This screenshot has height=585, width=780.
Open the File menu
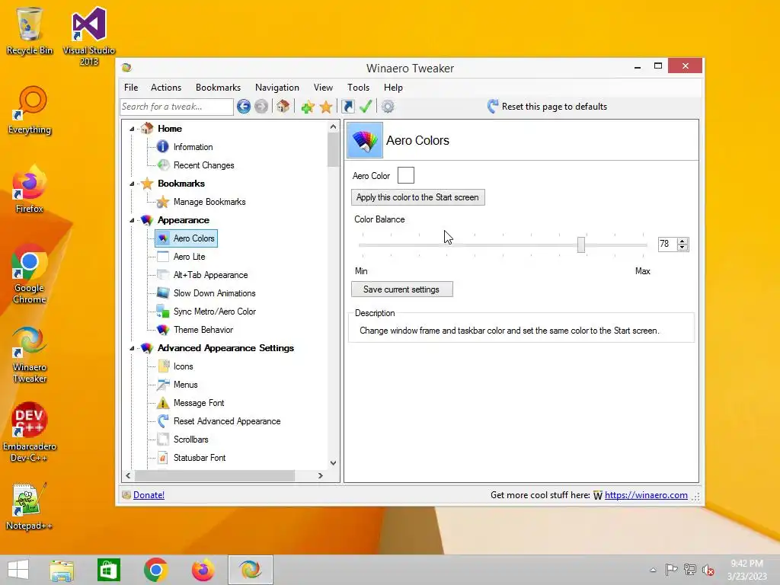tap(131, 88)
